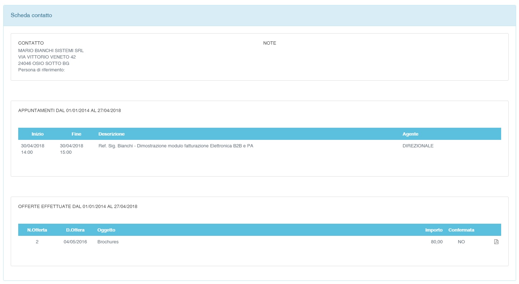Click the Oggetto column header

[x=106, y=230]
